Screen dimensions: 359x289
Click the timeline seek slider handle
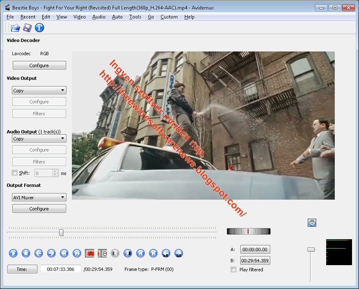point(61,233)
